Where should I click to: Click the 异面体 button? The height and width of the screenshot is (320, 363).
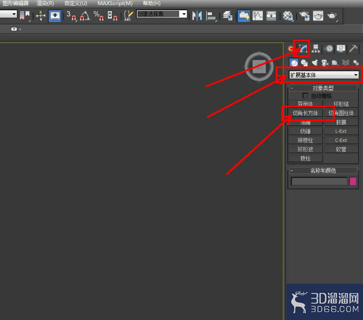(305, 104)
